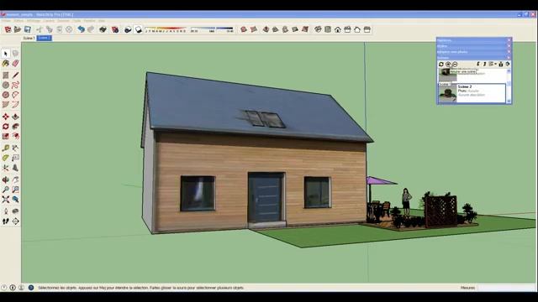
Task: Activate the Push/Pull tool
Action: click(15, 117)
